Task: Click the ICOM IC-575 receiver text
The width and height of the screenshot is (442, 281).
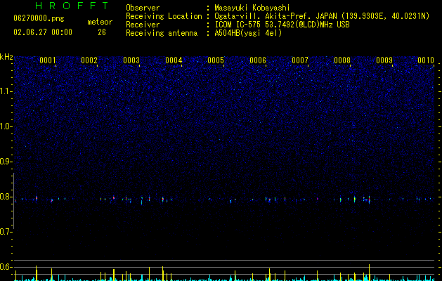Action: point(282,25)
